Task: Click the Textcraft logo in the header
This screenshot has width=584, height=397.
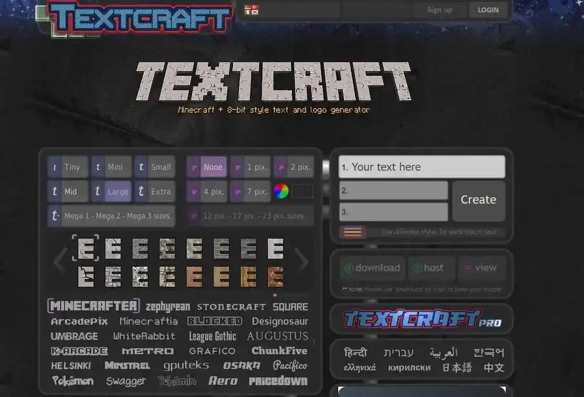Action: click(140, 18)
